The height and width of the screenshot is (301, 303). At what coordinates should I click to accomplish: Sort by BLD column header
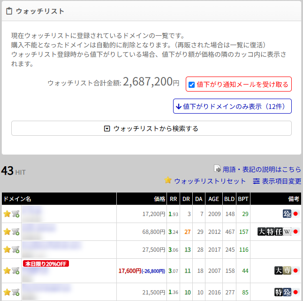point(229,199)
